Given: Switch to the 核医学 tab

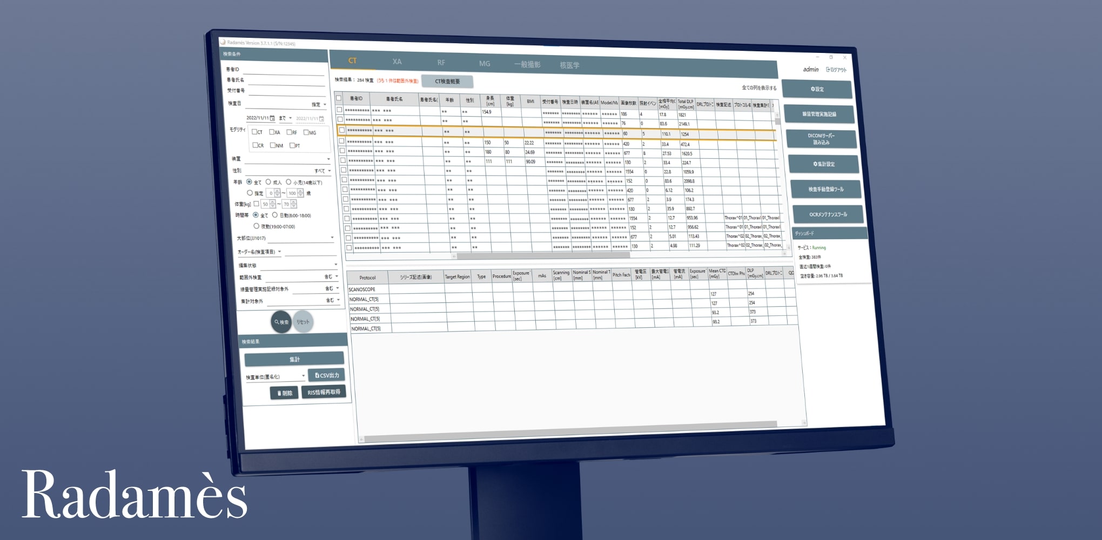Looking at the screenshot, I should click(569, 65).
